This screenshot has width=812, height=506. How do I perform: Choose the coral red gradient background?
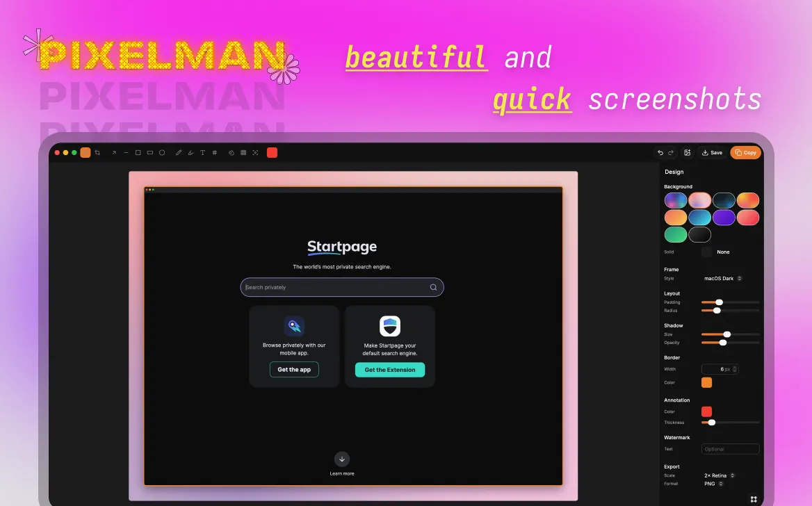(x=748, y=218)
